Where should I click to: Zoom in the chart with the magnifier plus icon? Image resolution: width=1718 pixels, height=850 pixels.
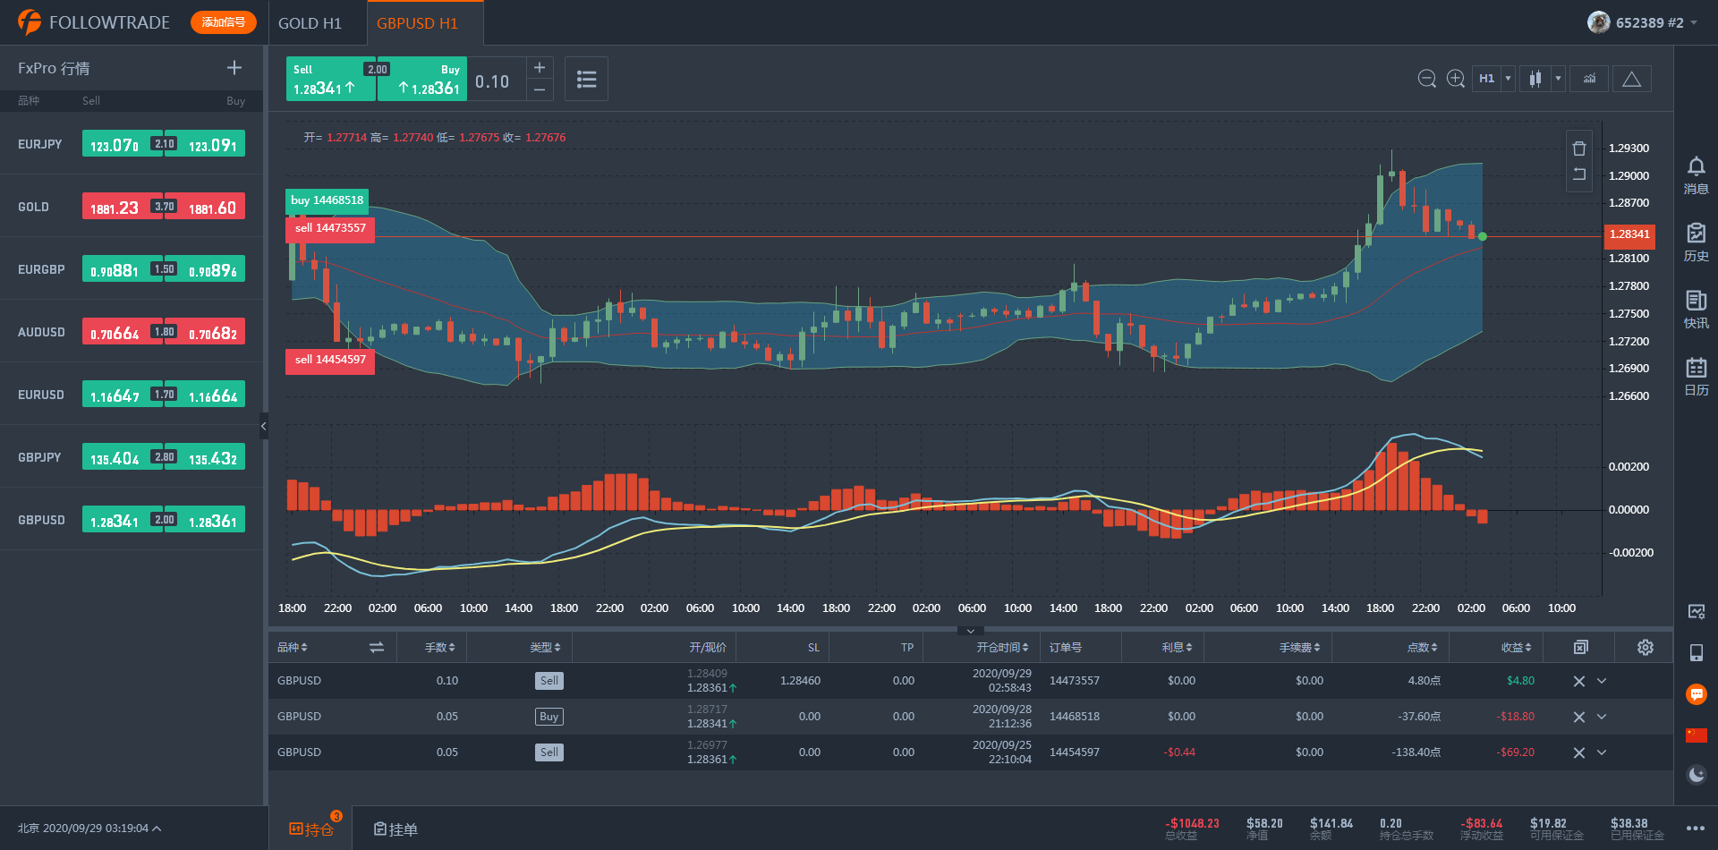[1456, 79]
